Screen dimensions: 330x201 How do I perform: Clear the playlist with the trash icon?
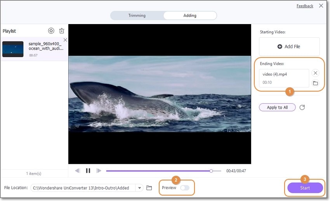tap(62, 31)
